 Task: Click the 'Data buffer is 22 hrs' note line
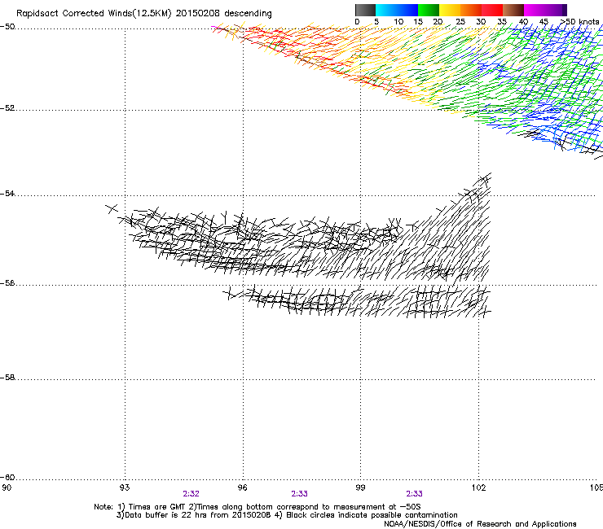click(x=287, y=515)
